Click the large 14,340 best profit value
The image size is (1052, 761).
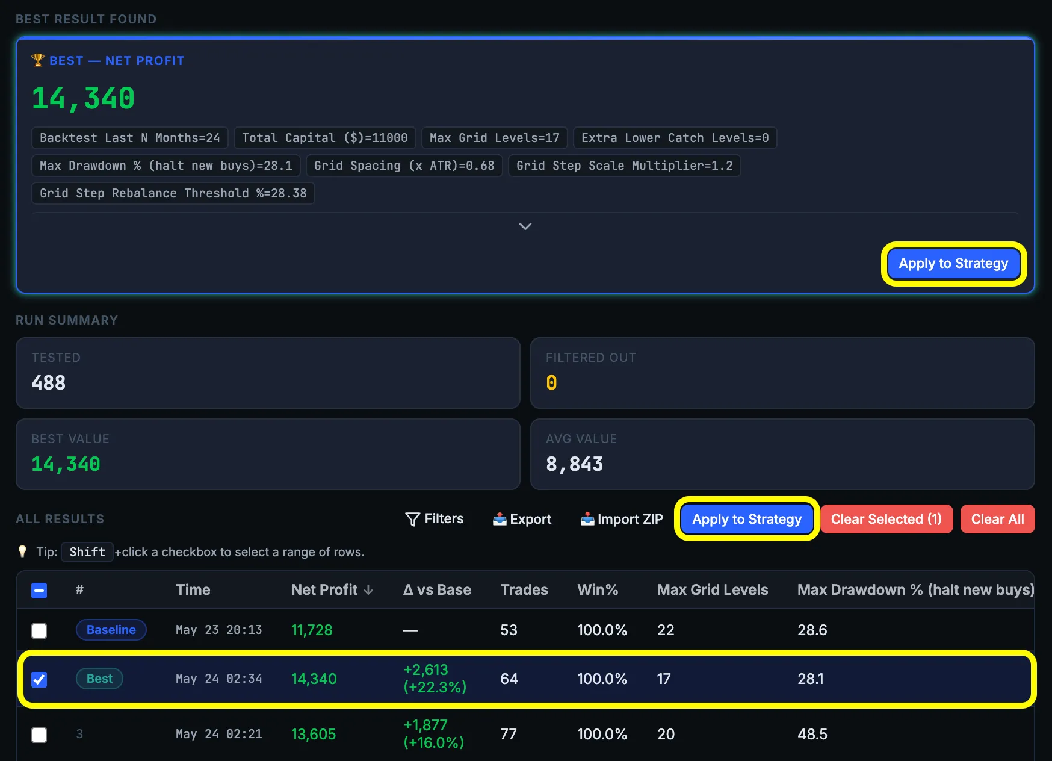(83, 98)
